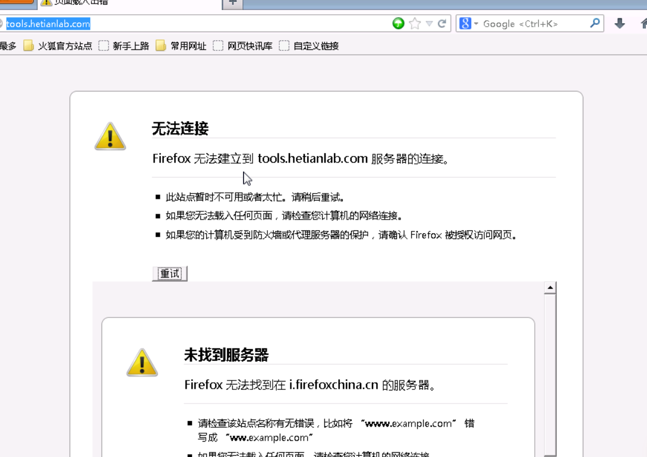Open the 新手上路 bookmark
Image resolution: width=647 pixels, height=457 pixels.
tap(124, 46)
